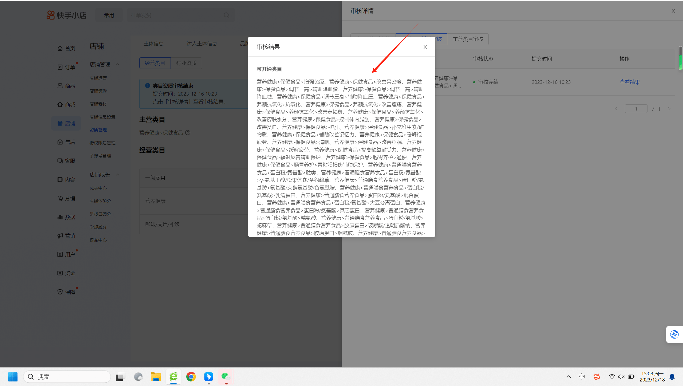Collapse the 店铺成长 submenu
The width and height of the screenshot is (683, 386).
[117, 175]
